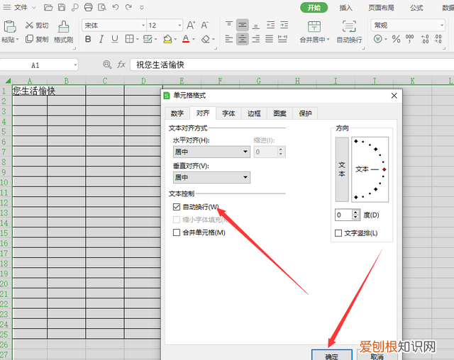The height and width of the screenshot is (360, 454).
Task: Click the Save disk icon
Action: (x=62, y=8)
